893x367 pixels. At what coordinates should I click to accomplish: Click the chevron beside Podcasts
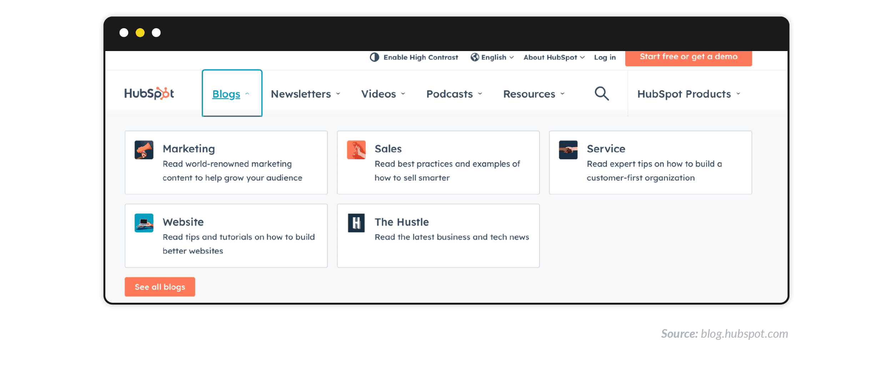point(480,94)
